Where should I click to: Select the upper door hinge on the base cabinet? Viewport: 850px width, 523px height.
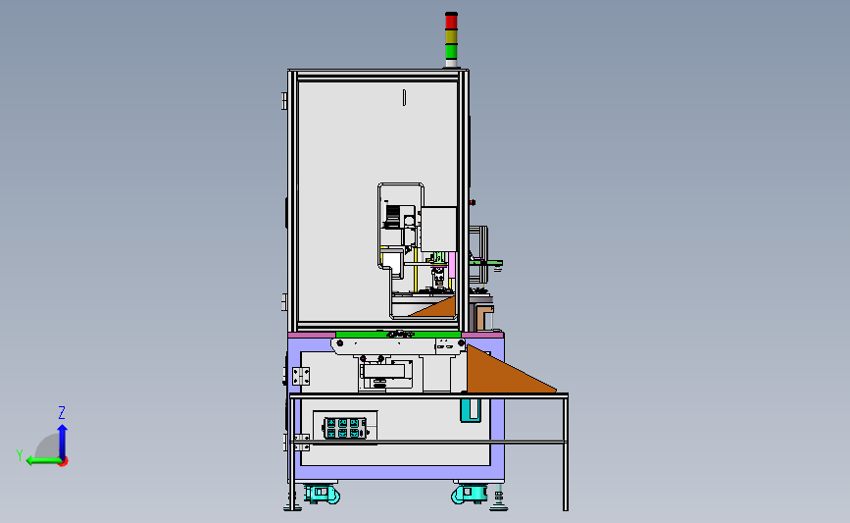301,376
